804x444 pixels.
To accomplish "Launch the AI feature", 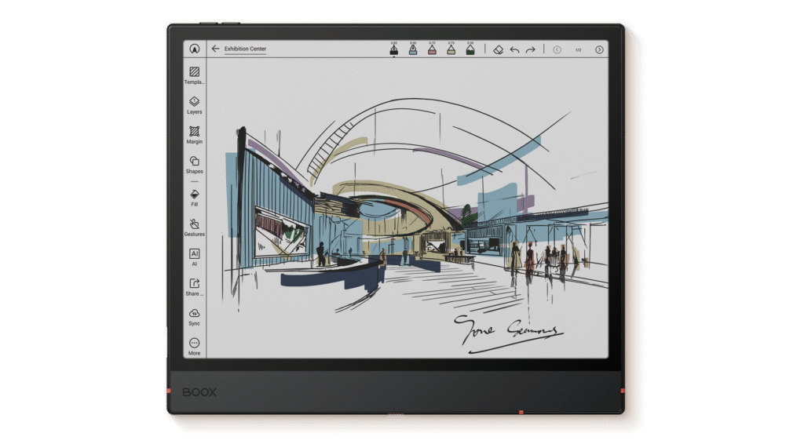I will click(194, 254).
